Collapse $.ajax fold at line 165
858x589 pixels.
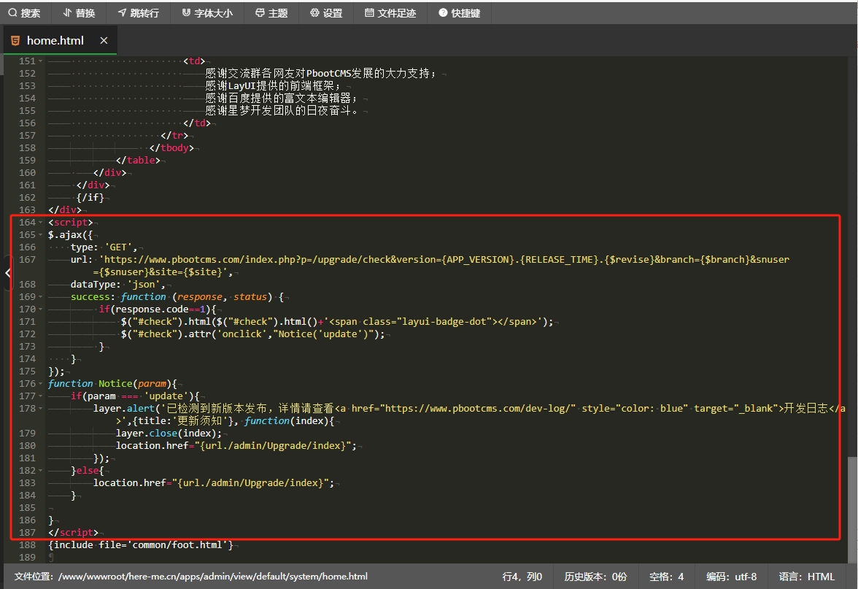click(x=41, y=235)
